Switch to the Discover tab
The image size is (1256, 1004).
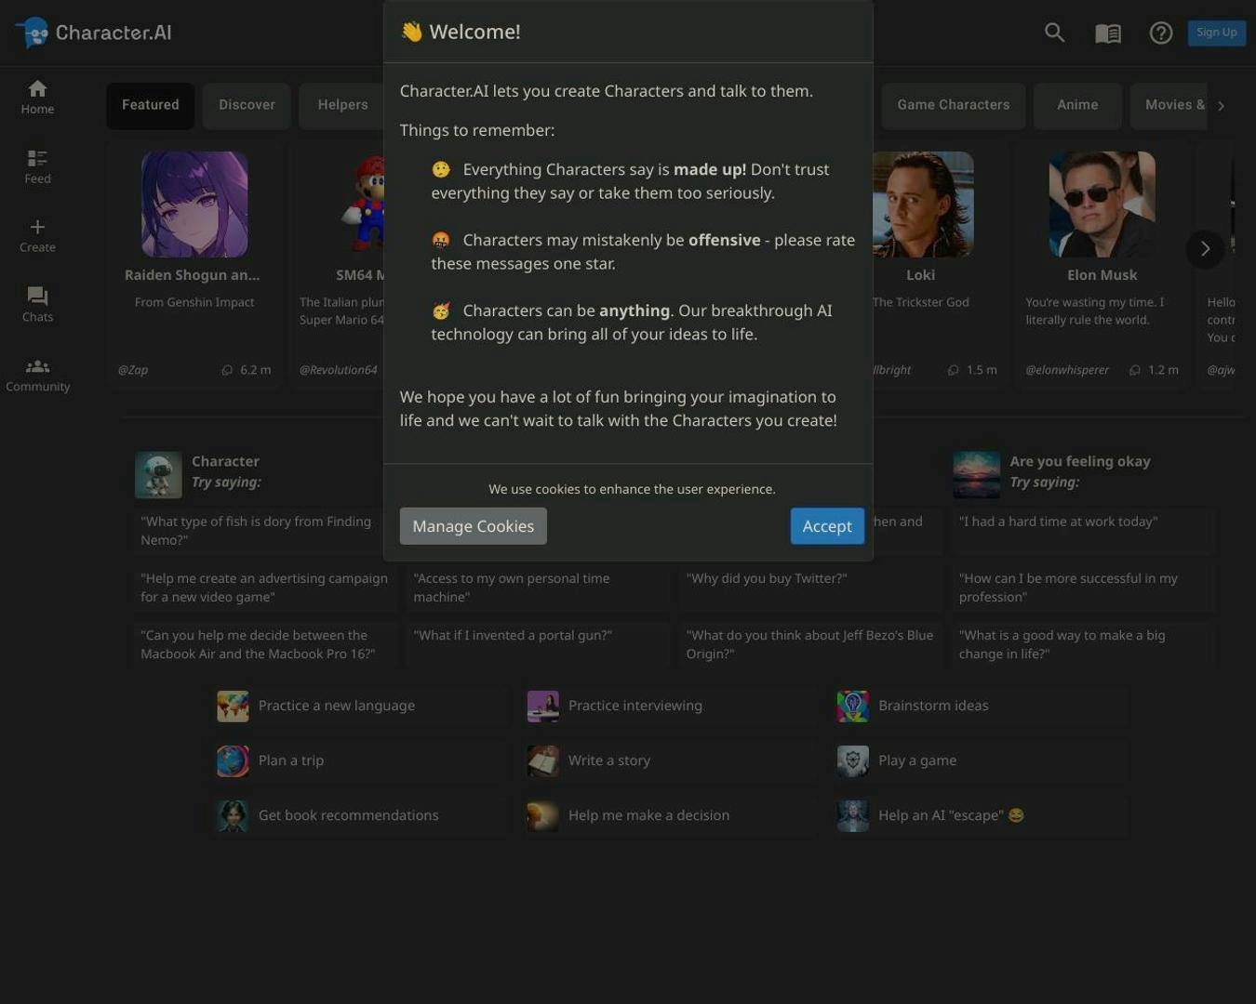click(x=246, y=105)
